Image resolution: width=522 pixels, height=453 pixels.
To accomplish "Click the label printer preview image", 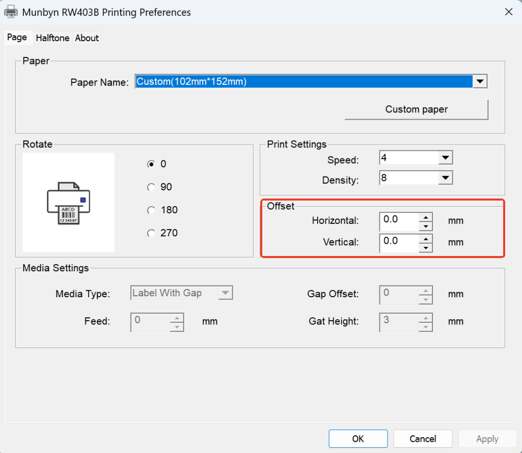I will [68, 203].
